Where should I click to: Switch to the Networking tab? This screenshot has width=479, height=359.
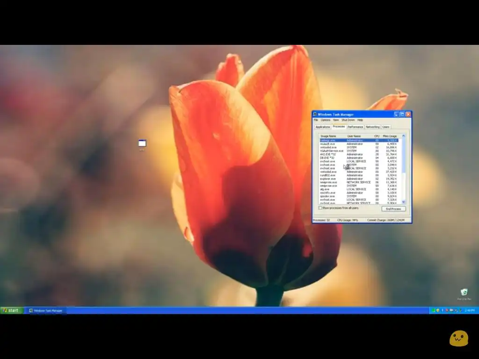tap(372, 127)
